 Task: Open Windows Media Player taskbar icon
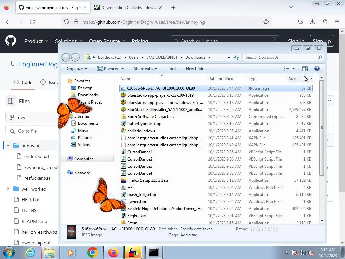pos(71,252)
